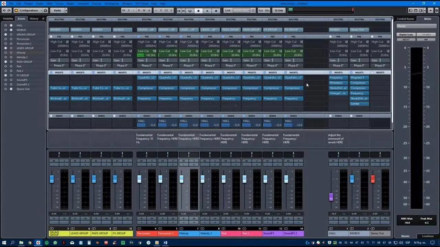
Task: Switch to the Visibility tab
Action: click(x=8, y=19)
